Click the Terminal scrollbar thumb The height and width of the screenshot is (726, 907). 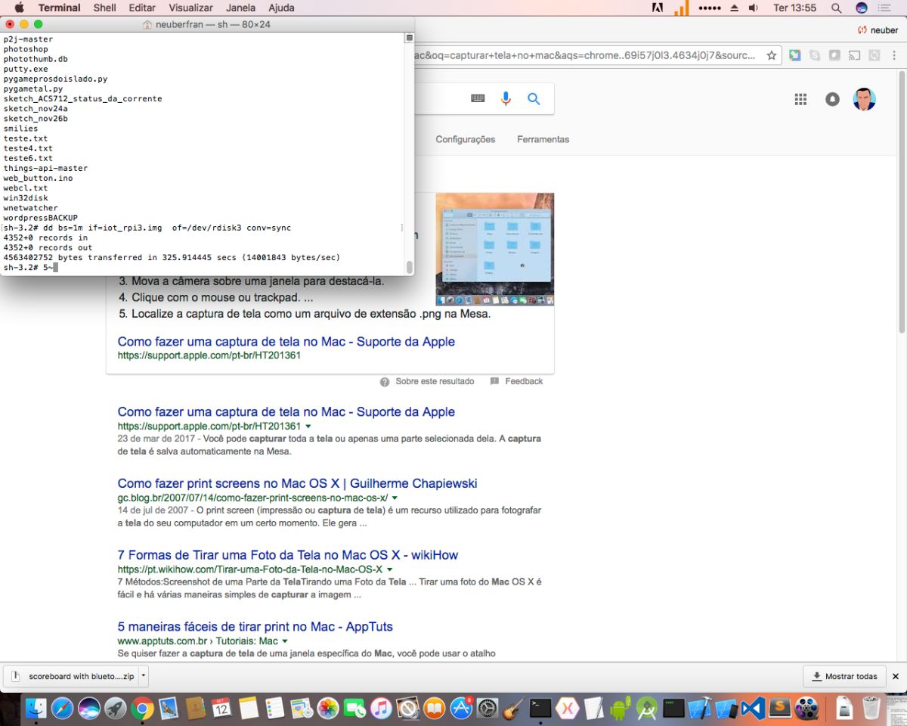click(409, 267)
